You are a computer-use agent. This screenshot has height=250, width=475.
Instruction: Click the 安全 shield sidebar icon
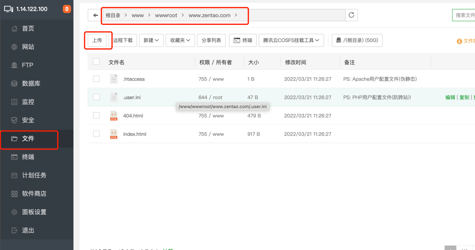(x=14, y=120)
